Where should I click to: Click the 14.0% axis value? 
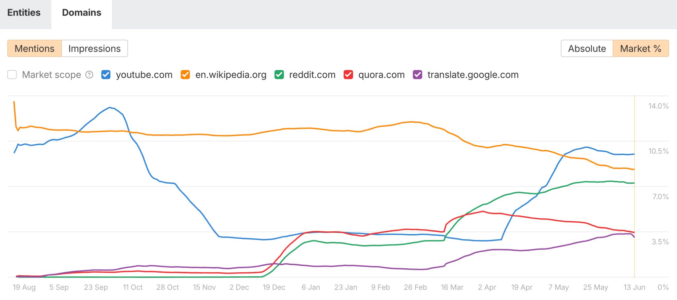click(658, 106)
